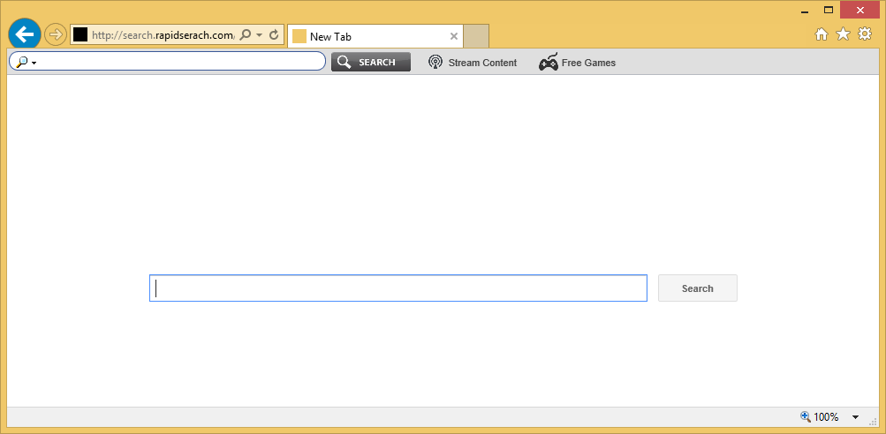Image resolution: width=886 pixels, height=434 pixels.
Task: Select the address bar URL text
Action: coord(163,35)
